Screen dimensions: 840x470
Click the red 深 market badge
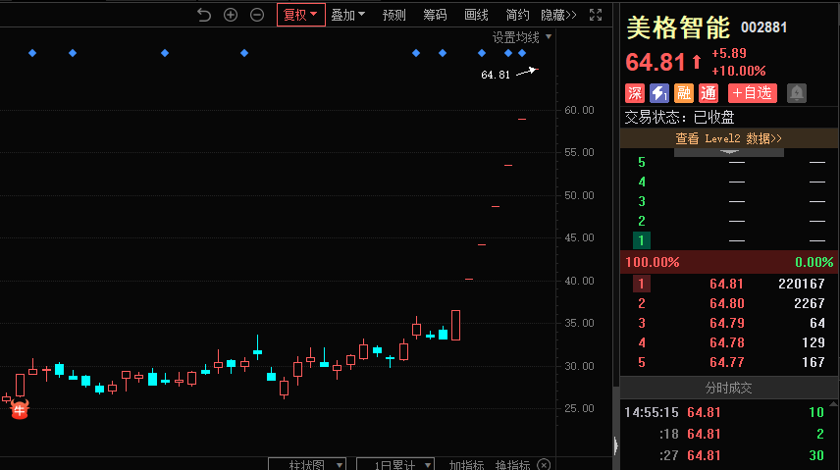point(635,93)
